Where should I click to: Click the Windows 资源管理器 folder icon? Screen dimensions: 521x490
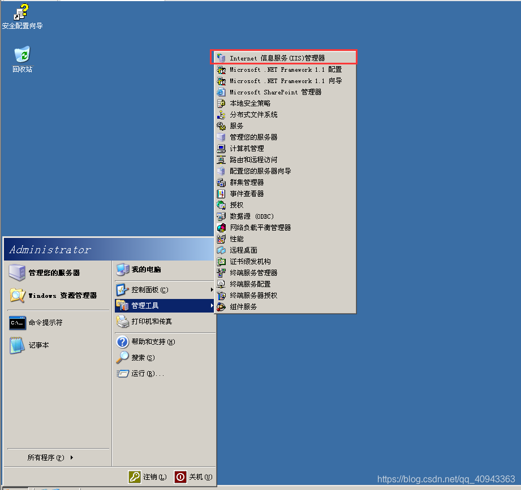pos(18,295)
